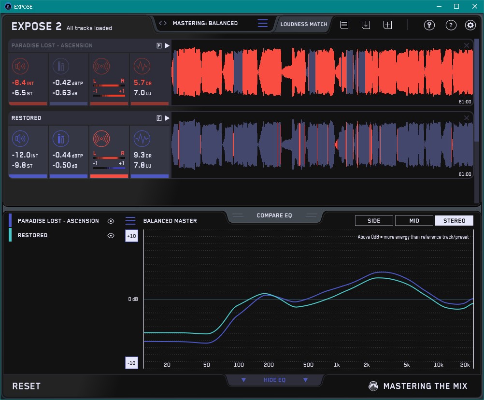Click the -0.44 dBTP true peak value

68,155
